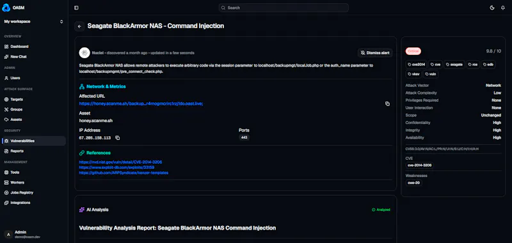Click the Tools icon
Screen dimensions: 512x243
(x=6, y=172)
